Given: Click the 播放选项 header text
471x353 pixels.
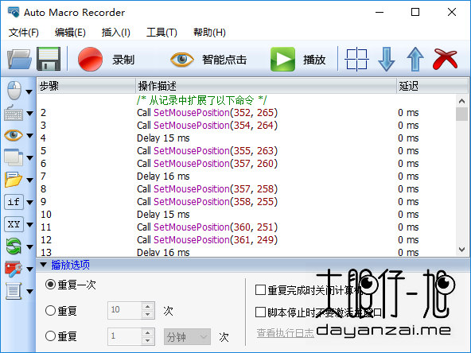Looking at the screenshot, I should pos(70,265).
